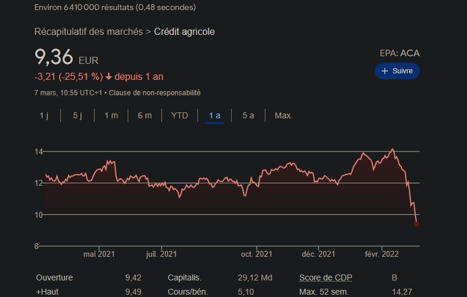
Task: Click the Ouverture value 9,42
Action: click(x=133, y=277)
